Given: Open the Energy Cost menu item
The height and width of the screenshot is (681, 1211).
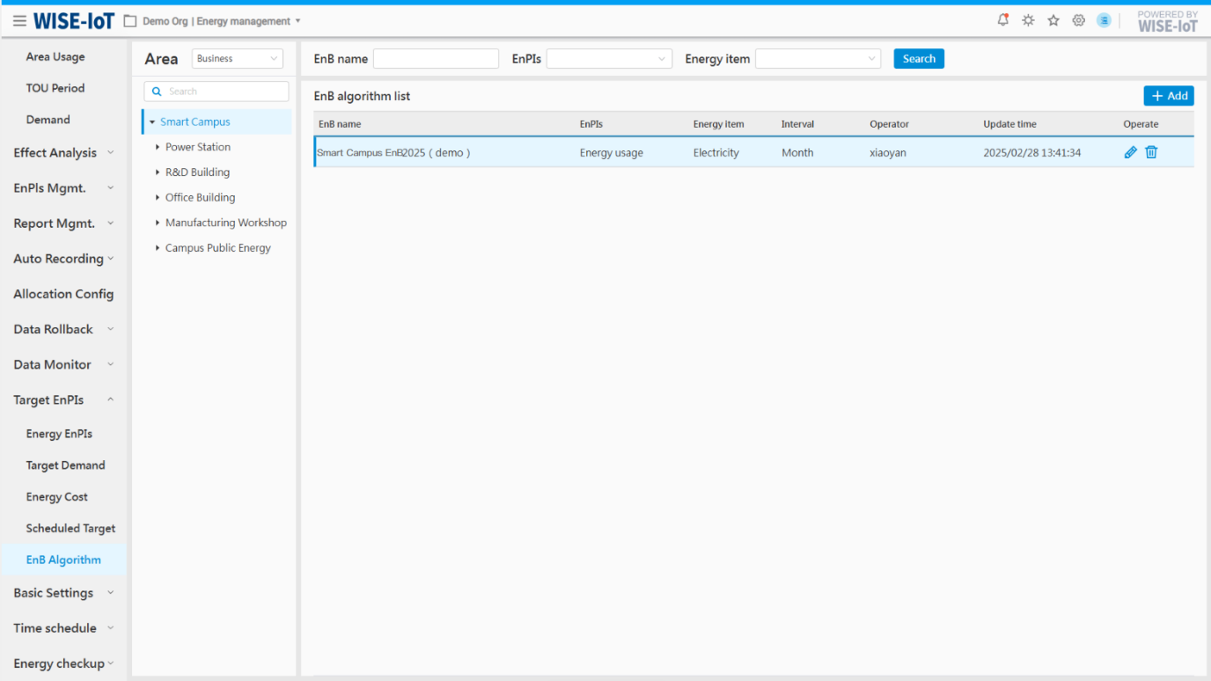Looking at the screenshot, I should [57, 497].
